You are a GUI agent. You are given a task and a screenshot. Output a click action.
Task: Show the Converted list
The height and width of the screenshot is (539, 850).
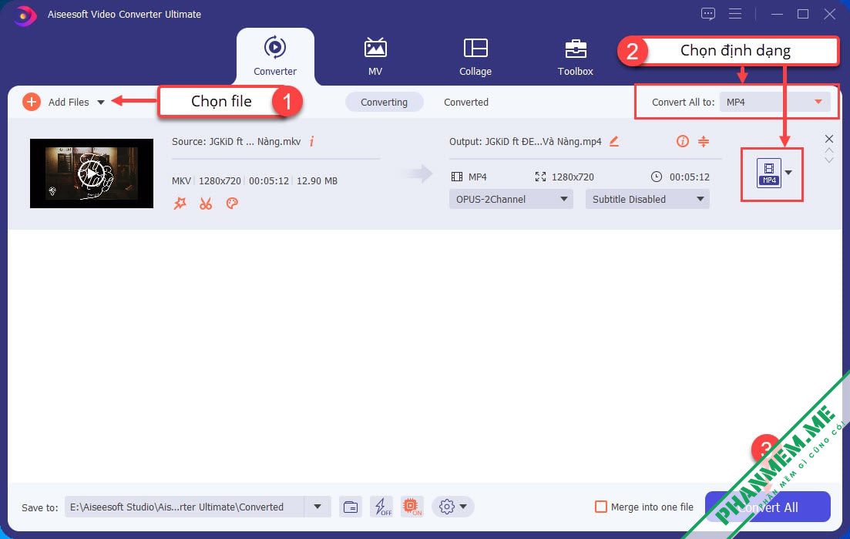pos(466,102)
